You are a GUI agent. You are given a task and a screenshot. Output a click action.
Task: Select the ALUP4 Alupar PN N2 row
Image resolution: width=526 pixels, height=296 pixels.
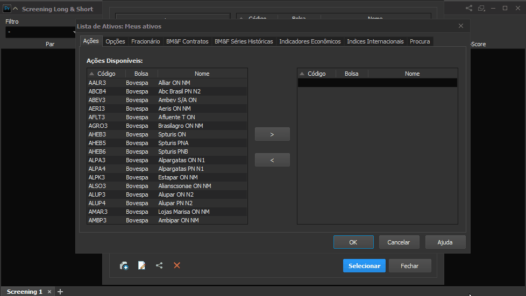click(x=167, y=203)
